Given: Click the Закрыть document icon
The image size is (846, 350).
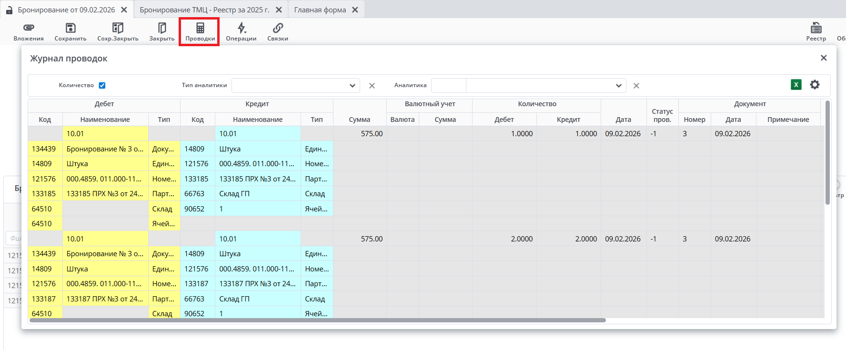Looking at the screenshot, I should click(x=162, y=28).
